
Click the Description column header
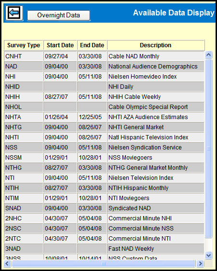click(x=156, y=45)
